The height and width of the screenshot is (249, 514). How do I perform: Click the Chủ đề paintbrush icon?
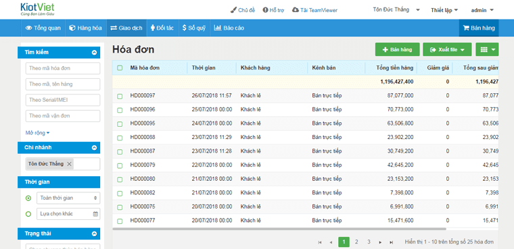[233, 10]
